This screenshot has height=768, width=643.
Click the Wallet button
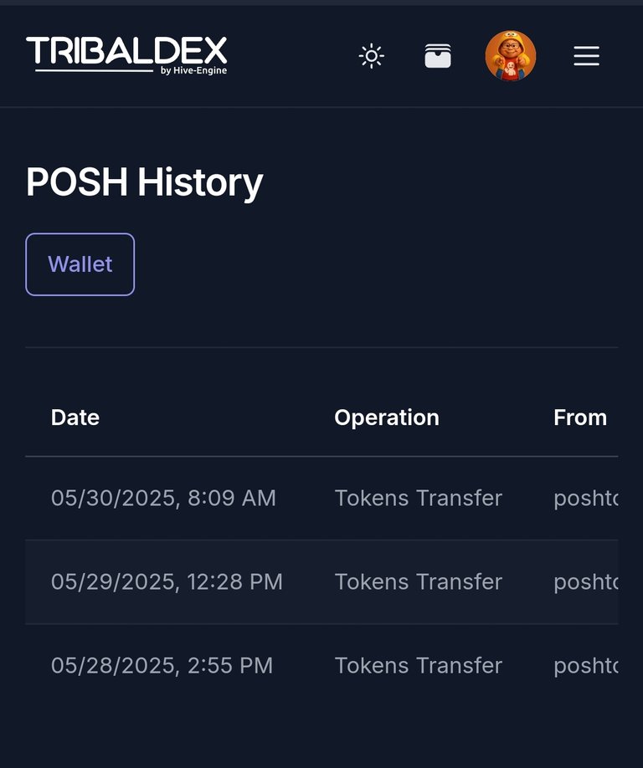pos(80,264)
